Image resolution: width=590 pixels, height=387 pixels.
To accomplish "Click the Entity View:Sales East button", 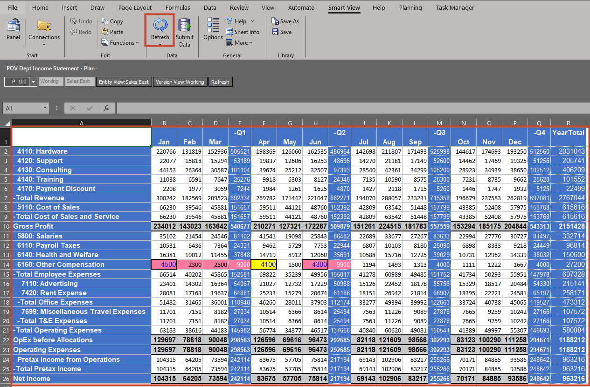I will (124, 82).
